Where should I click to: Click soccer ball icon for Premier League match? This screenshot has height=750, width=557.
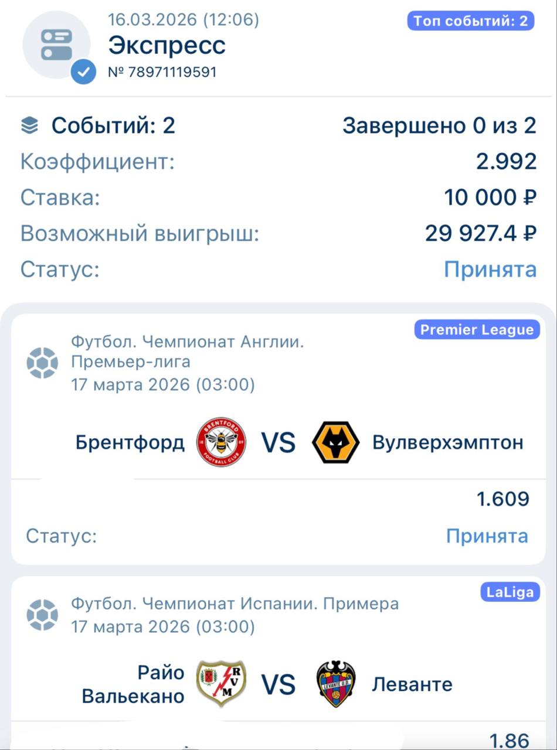[x=42, y=363]
